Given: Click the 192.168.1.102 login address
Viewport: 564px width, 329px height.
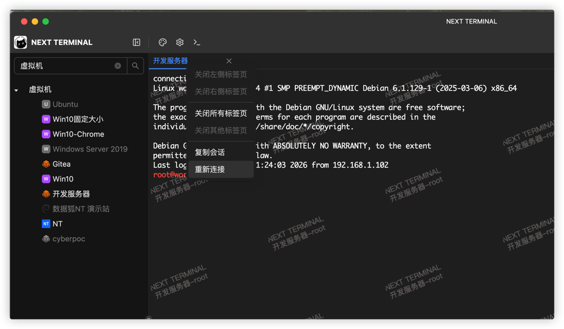Looking at the screenshot, I should coord(361,165).
